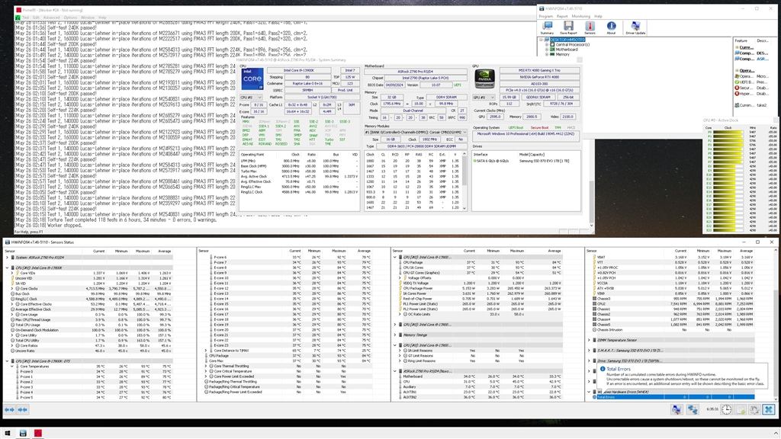Open the Options menu in Prime95
The width and height of the screenshot is (781, 439).
pyautogui.click(x=70, y=18)
